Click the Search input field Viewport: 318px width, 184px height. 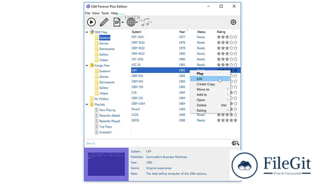pyautogui.click(x=158, y=143)
